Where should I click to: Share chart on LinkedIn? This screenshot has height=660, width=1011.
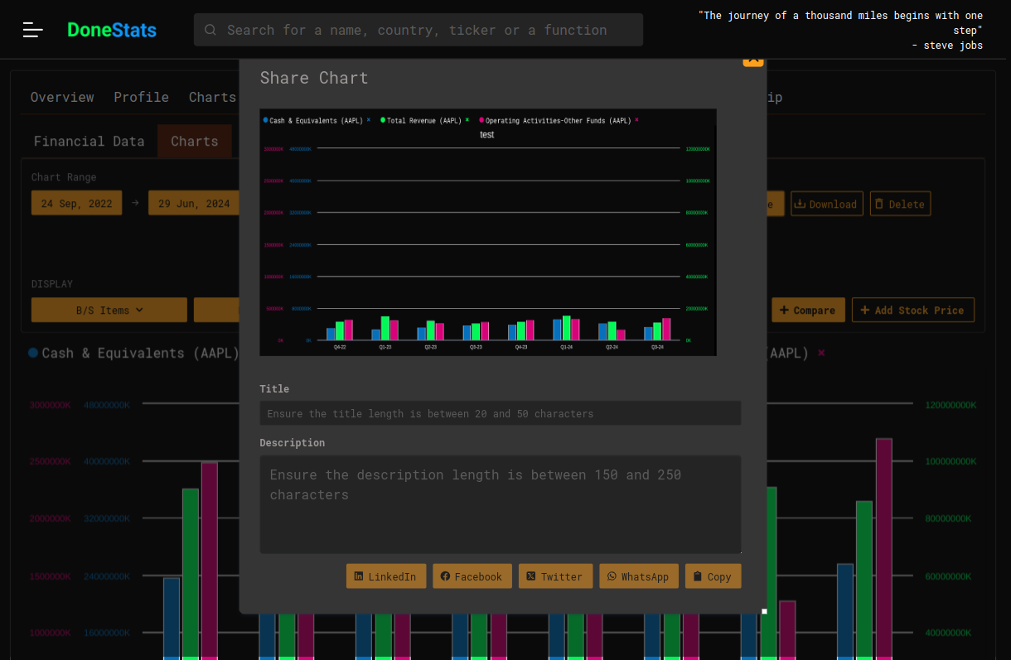[386, 576]
